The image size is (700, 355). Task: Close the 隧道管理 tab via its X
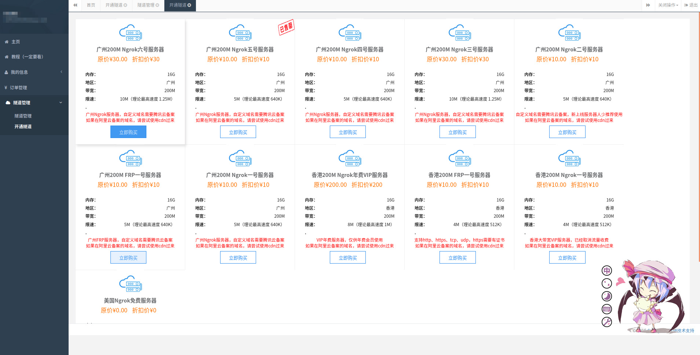pos(157,5)
